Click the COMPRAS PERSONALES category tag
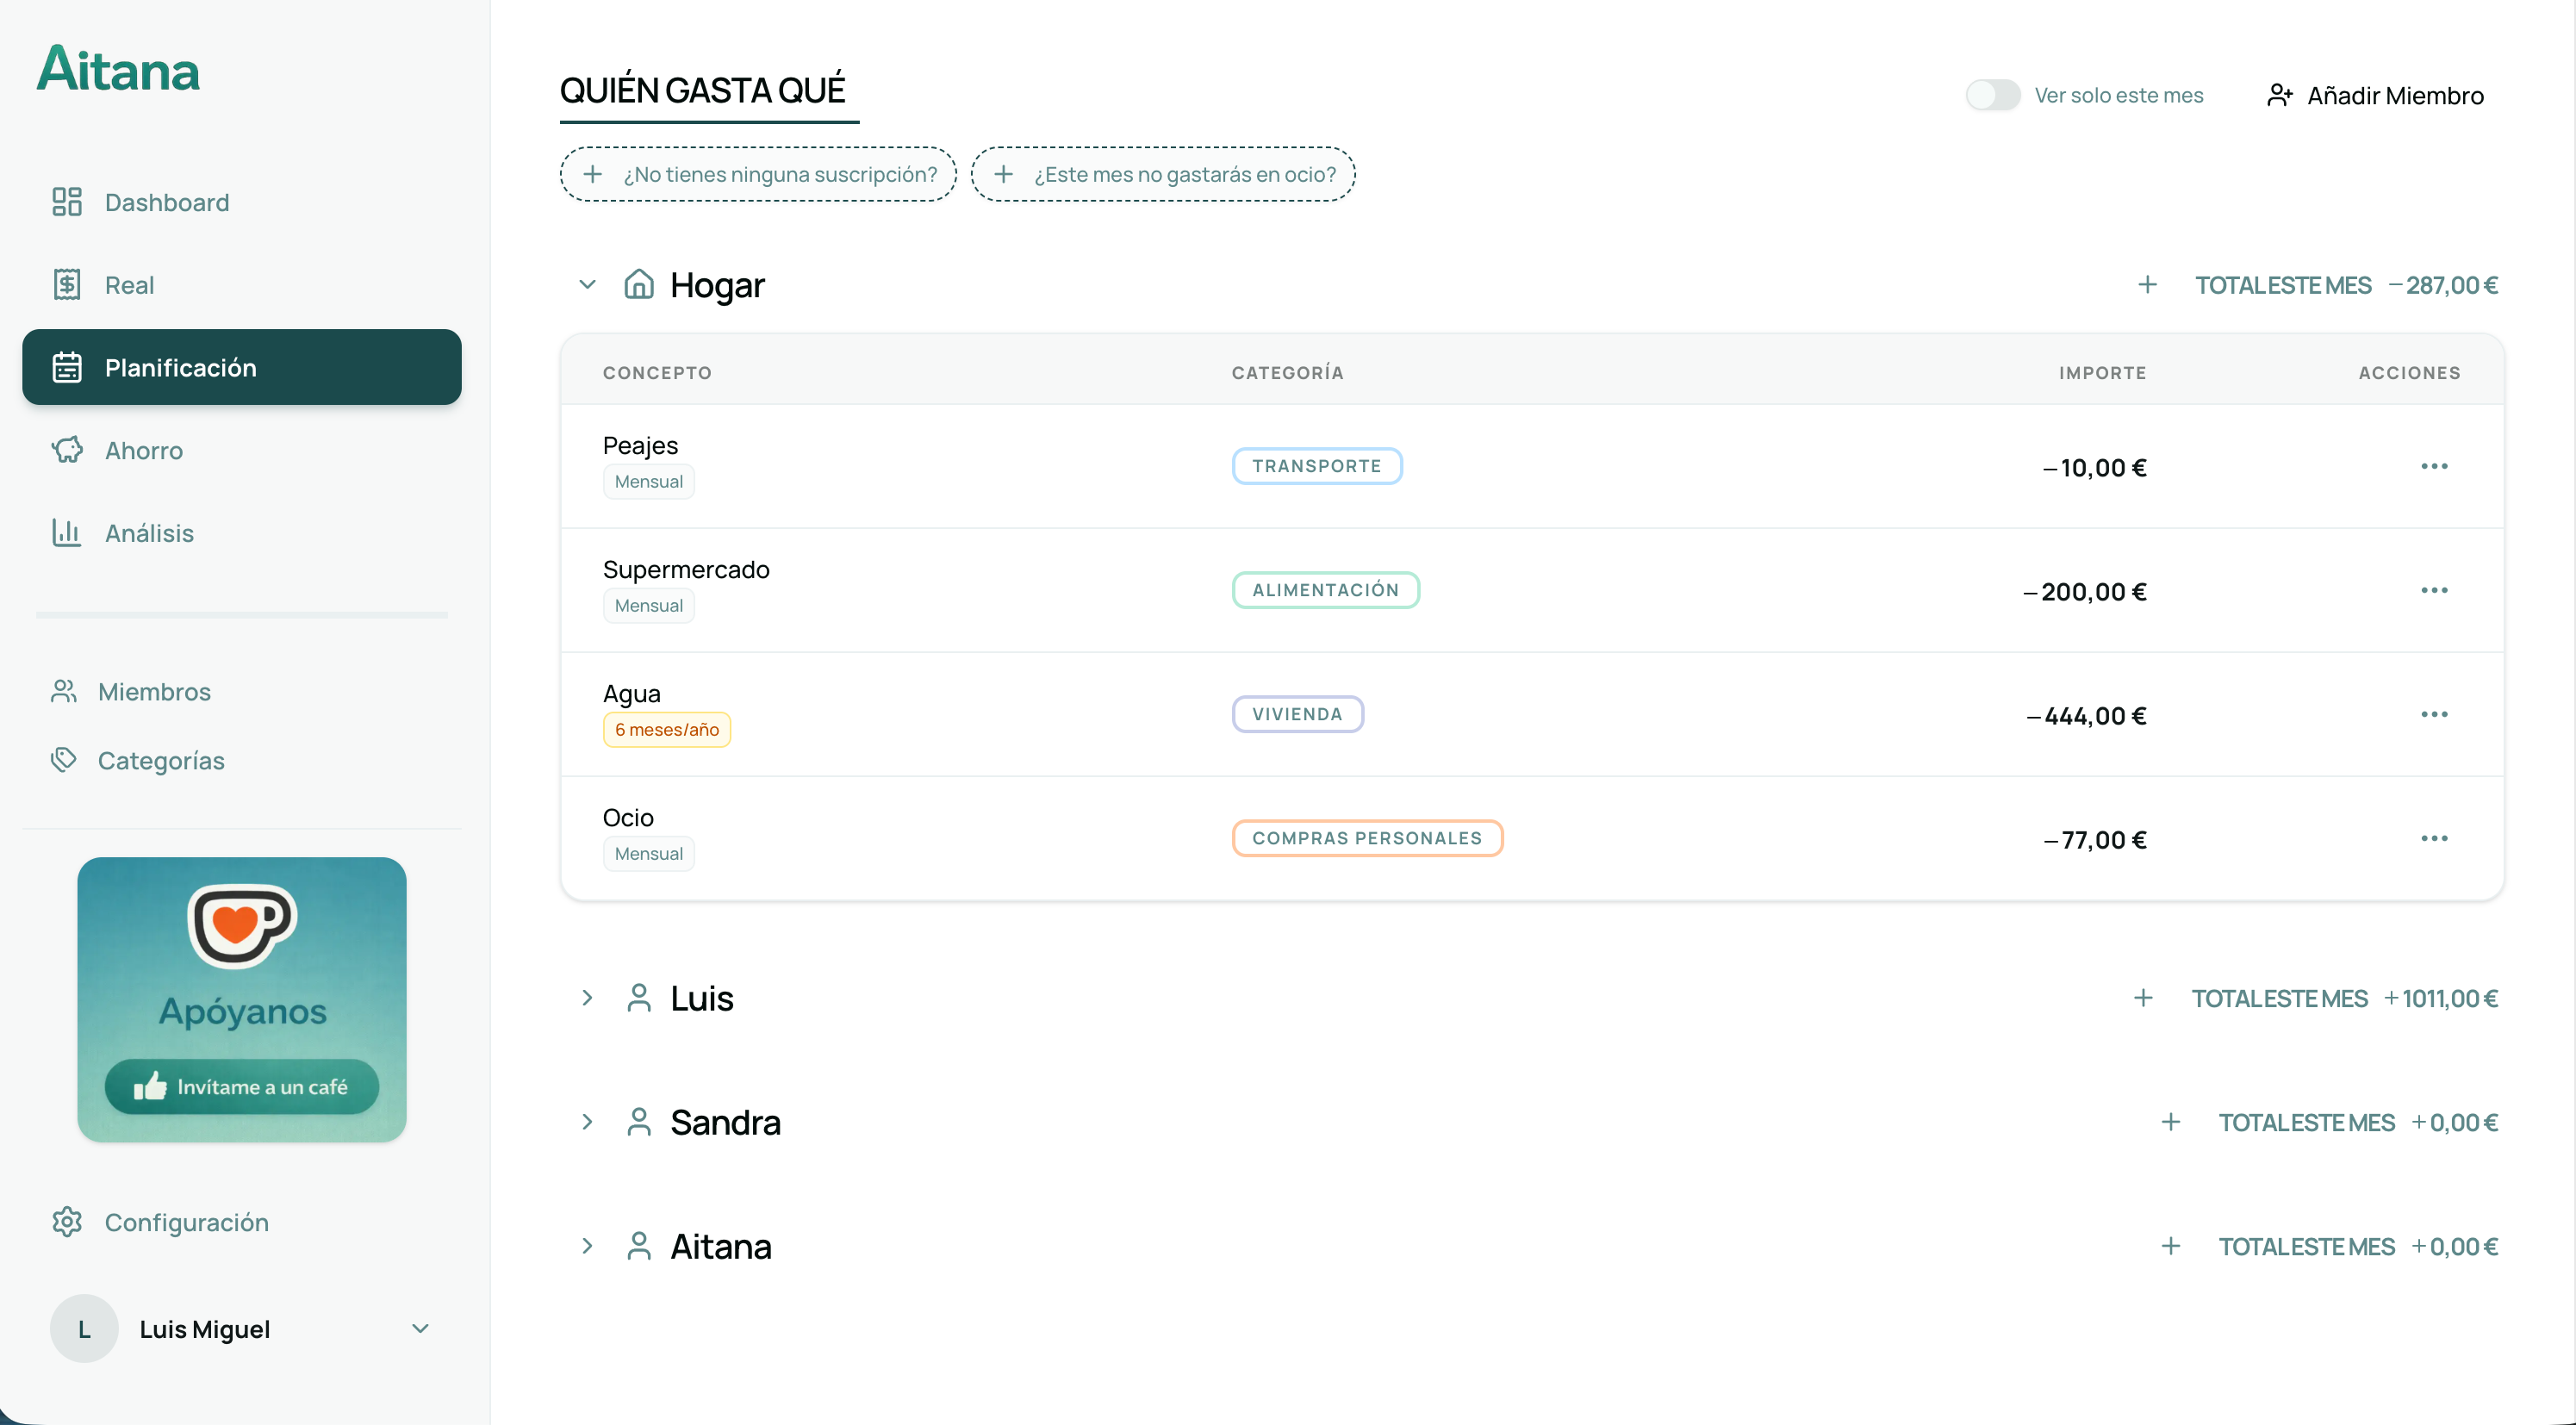2576x1425 pixels. point(1366,838)
